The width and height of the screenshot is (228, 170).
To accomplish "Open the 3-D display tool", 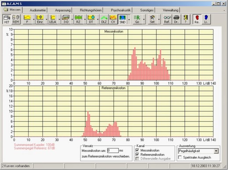I will 66,19.
